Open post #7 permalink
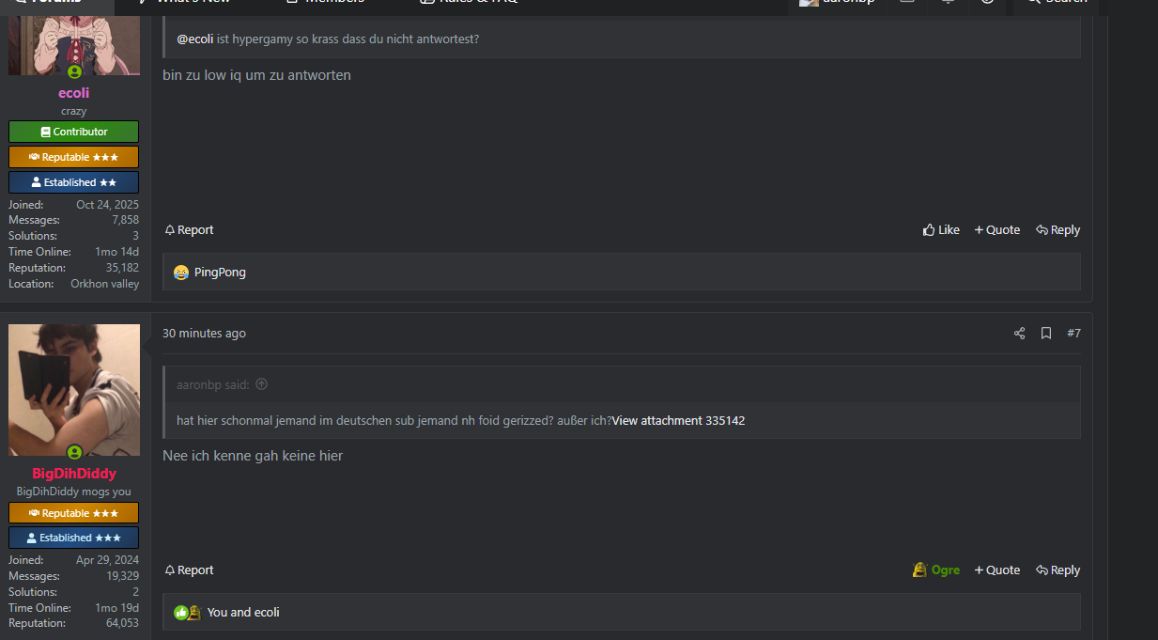Screen dimensions: 1158x640 1073,334
